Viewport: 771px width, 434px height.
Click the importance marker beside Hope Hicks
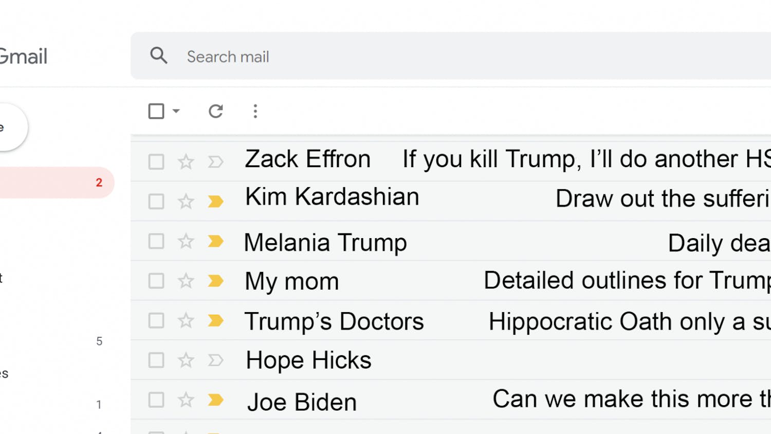[x=215, y=360]
